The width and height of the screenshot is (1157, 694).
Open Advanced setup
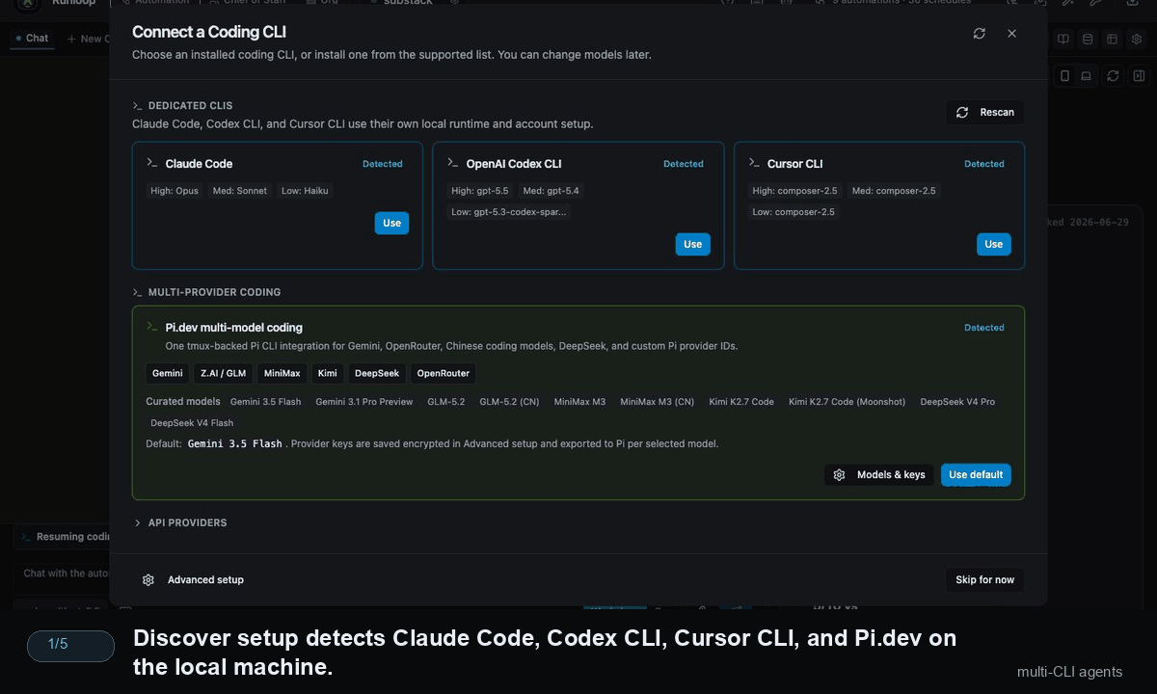[x=193, y=579]
